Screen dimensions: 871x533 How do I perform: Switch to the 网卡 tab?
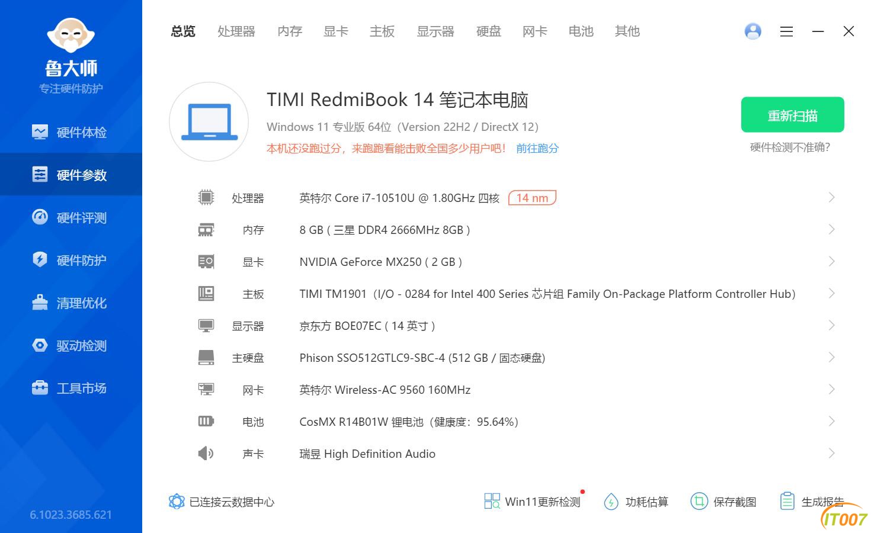(x=535, y=31)
